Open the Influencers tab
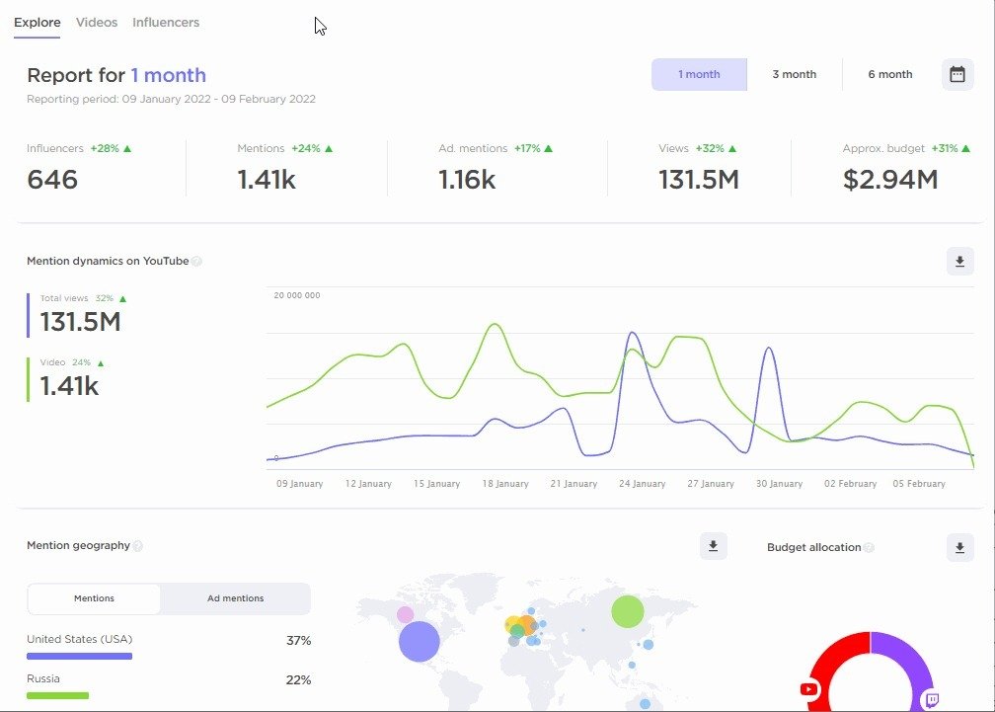This screenshot has height=712, width=995. [x=165, y=22]
